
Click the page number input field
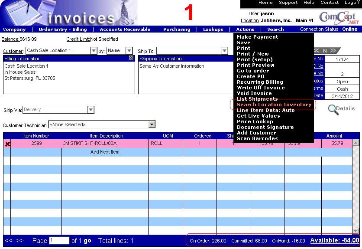[x=59, y=240]
